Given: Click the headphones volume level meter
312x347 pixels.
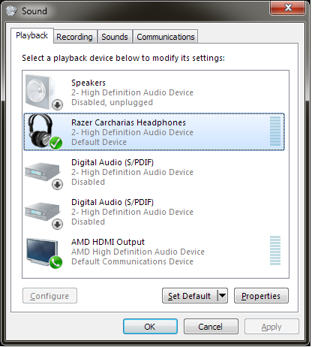Looking at the screenshot, I should (275, 131).
